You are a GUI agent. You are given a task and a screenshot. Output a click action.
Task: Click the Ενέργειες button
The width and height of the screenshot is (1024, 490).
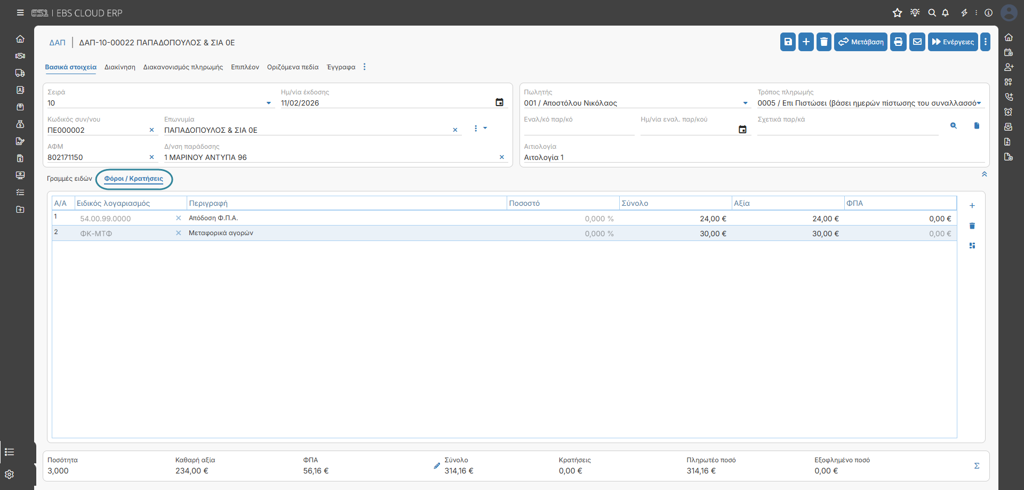coord(953,42)
